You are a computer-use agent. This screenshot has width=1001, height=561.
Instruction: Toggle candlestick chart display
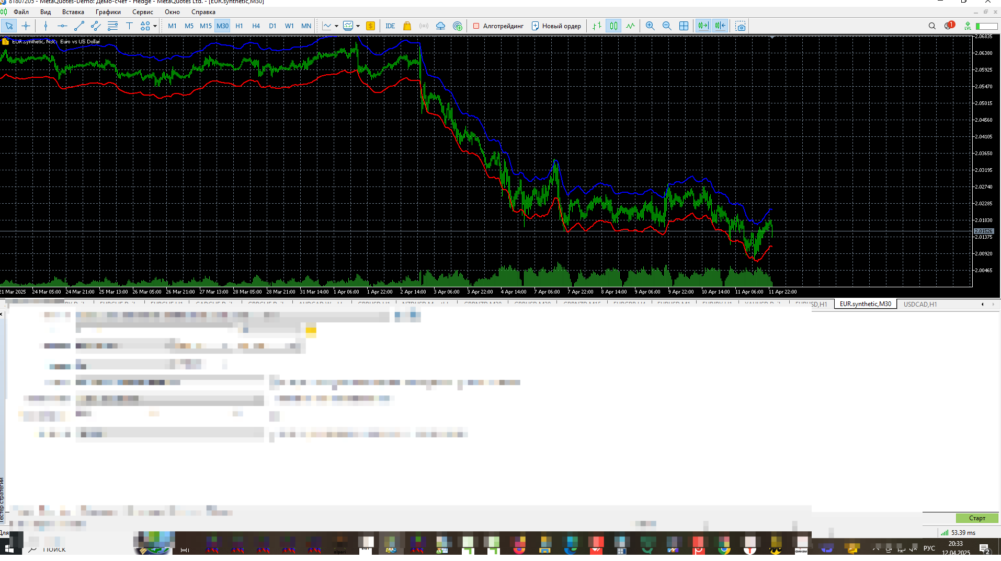point(613,26)
